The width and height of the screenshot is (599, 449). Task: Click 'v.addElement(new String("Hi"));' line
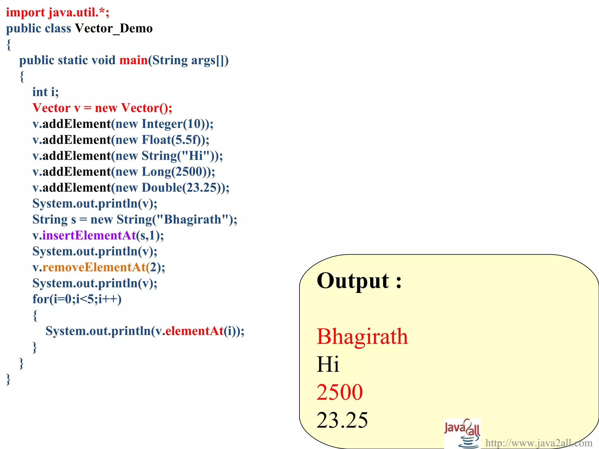tap(128, 156)
